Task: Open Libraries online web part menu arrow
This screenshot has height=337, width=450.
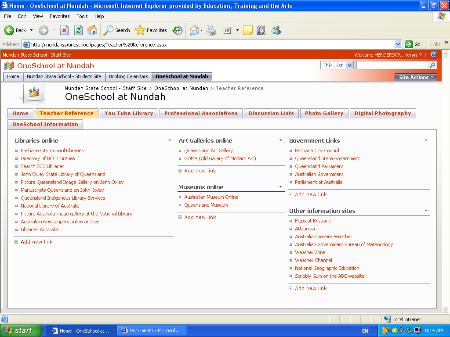Action: coord(170,140)
